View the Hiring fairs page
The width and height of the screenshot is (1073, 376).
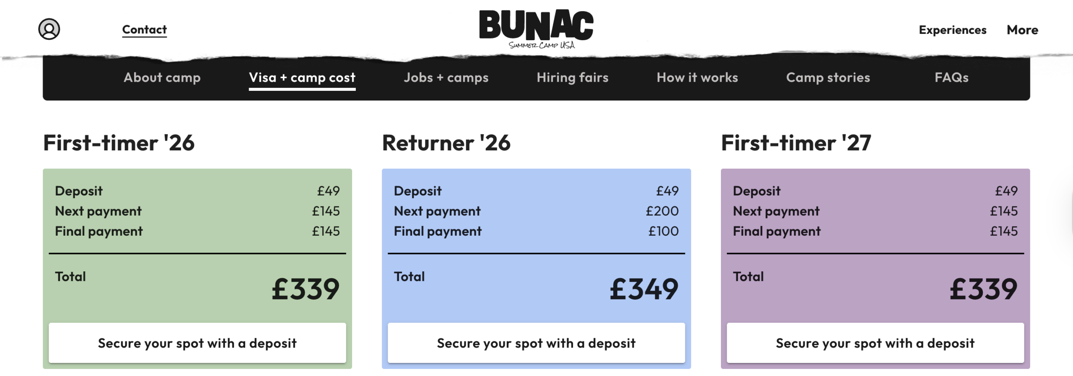[573, 77]
